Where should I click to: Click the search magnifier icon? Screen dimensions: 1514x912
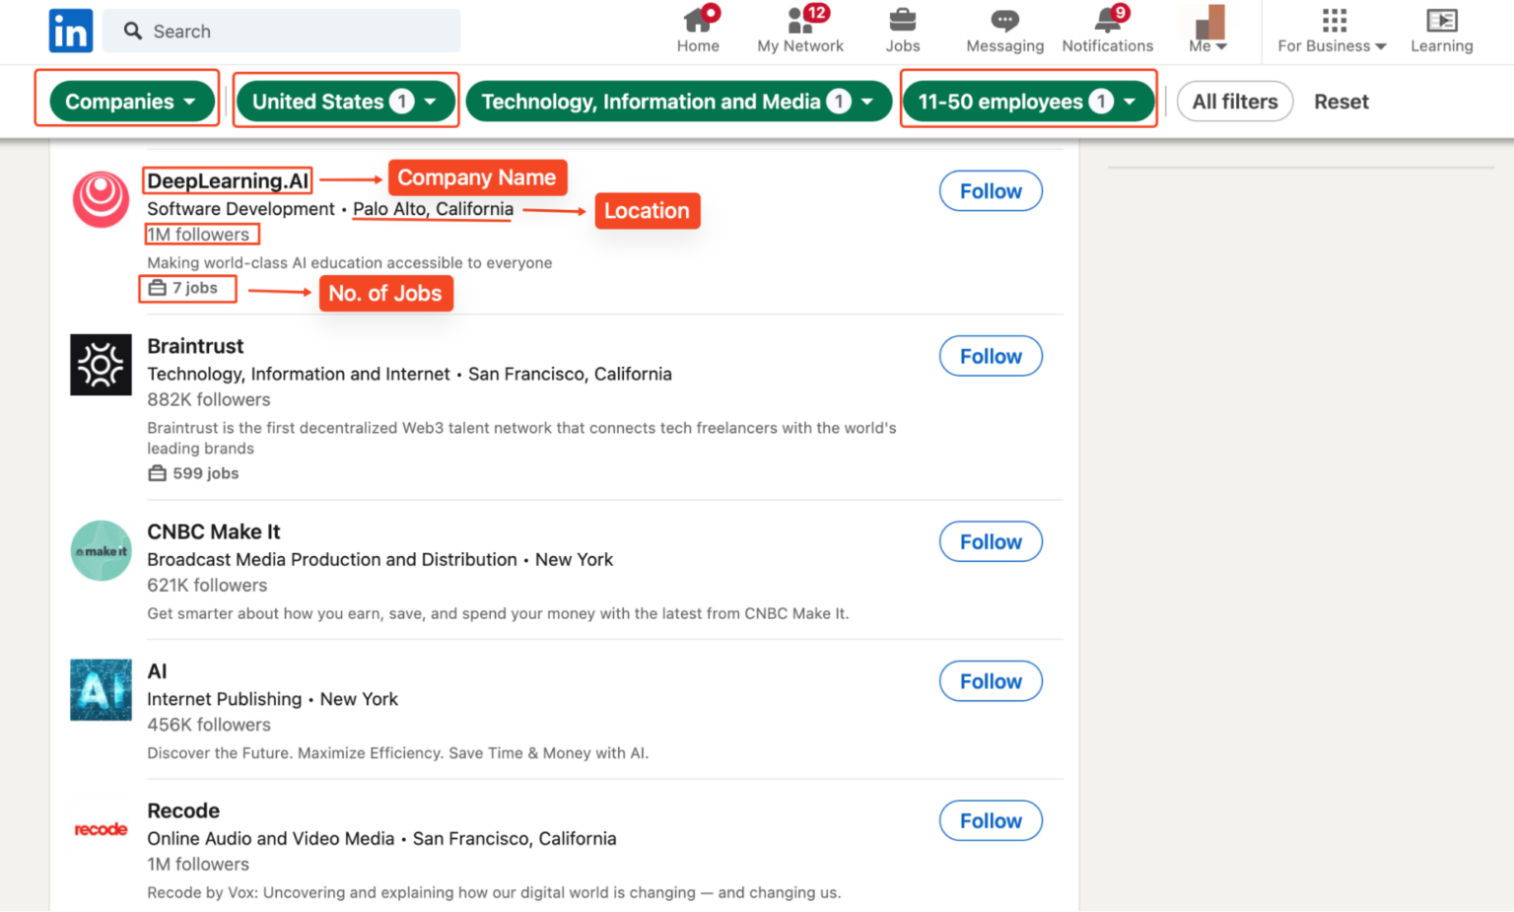[x=133, y=32]
